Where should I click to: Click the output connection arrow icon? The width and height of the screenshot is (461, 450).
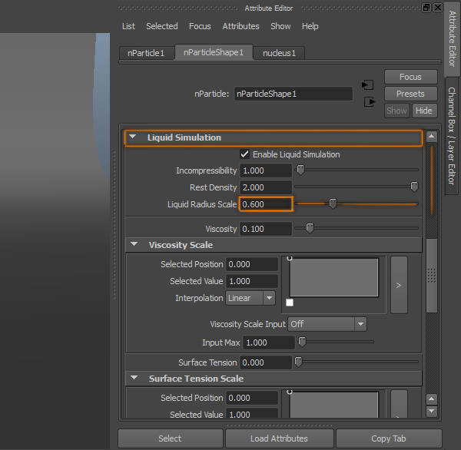[x=370, y=102]
